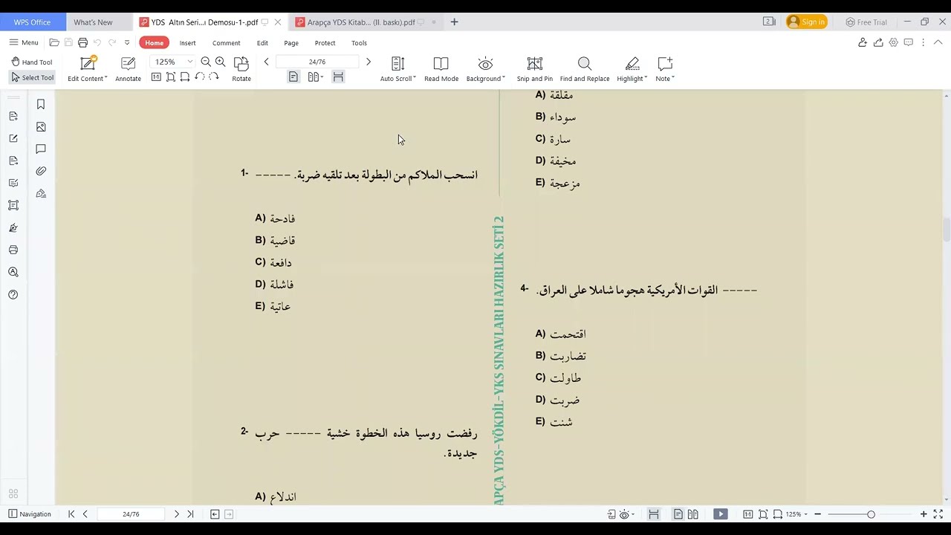Adjust the zoom slider handle in status bar

(871, 514)
